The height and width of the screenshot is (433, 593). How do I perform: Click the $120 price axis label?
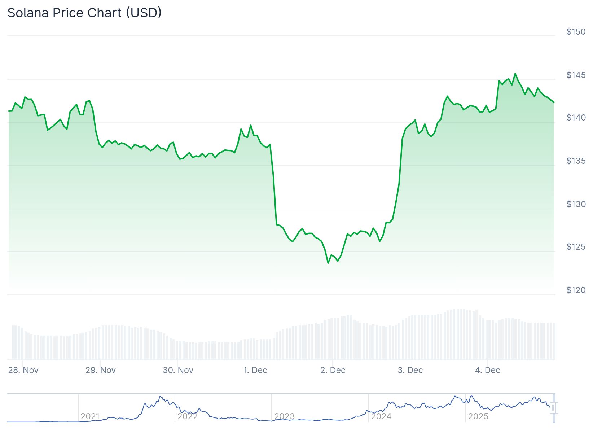[576, 290]
